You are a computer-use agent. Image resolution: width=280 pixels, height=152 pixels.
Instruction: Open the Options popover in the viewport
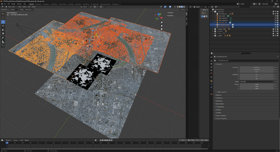[184, 10]
